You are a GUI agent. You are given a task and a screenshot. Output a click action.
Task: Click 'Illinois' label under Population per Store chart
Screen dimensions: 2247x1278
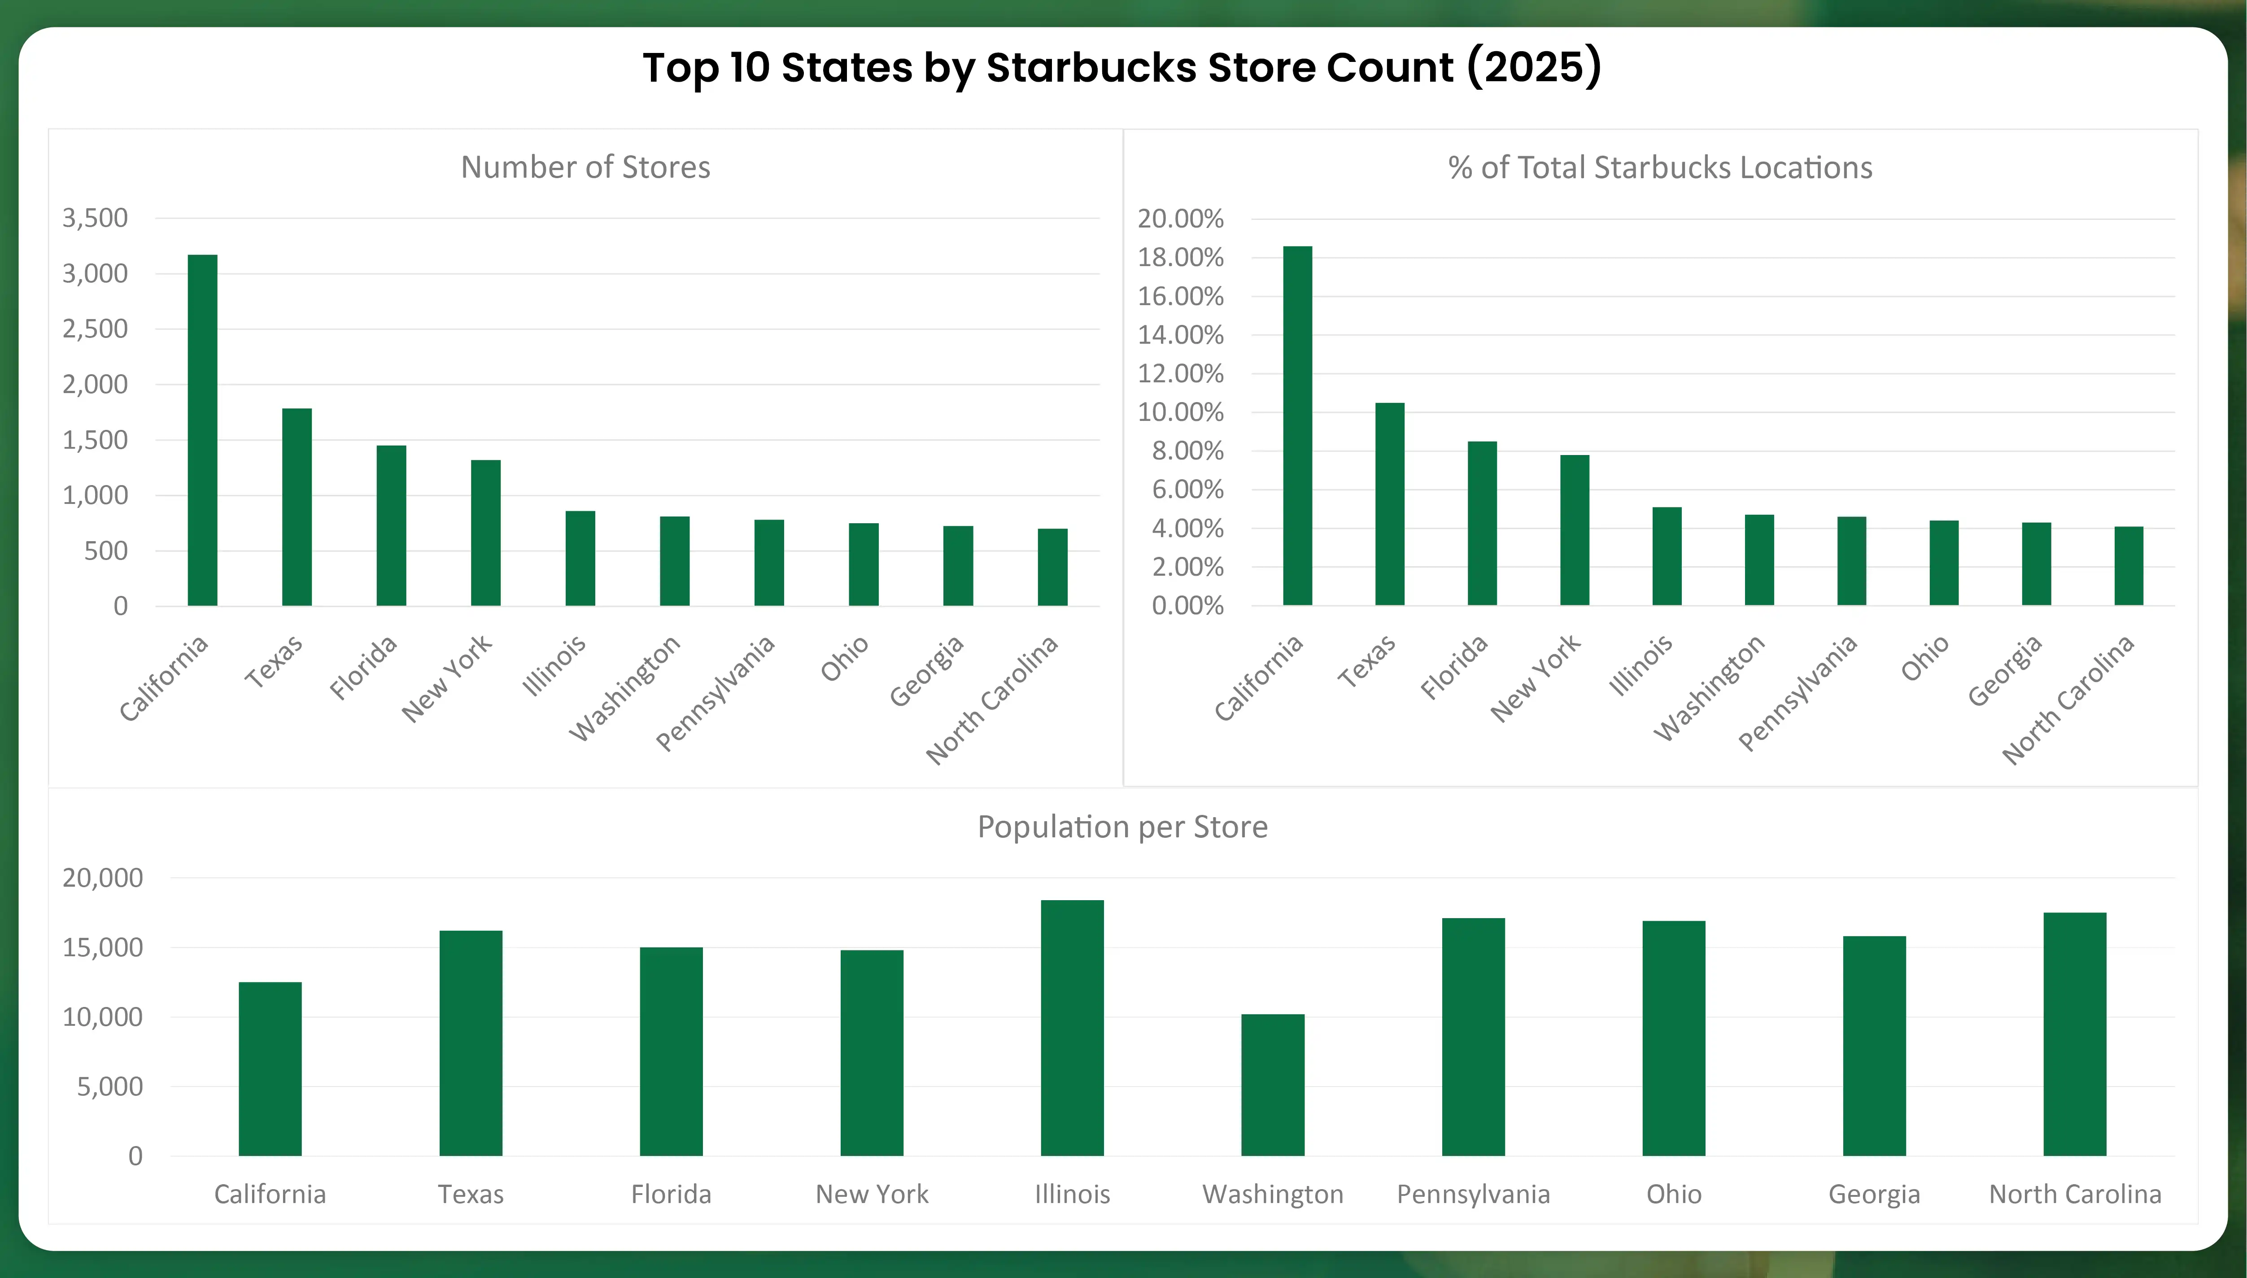click(x=1072, y=1195)
